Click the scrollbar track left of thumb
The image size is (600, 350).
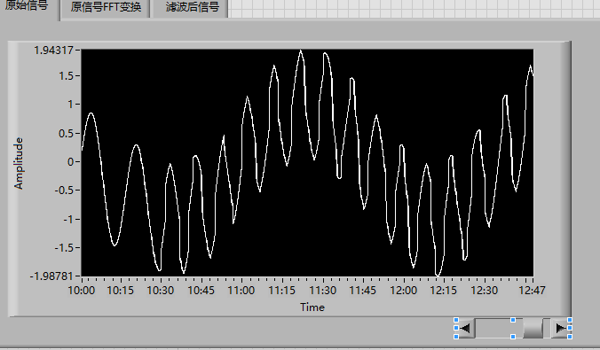coord(499,328)
